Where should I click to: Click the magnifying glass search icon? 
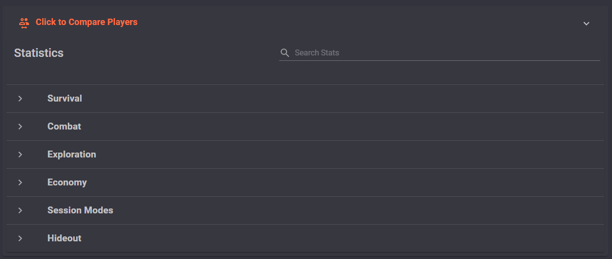tap(285, 52)
